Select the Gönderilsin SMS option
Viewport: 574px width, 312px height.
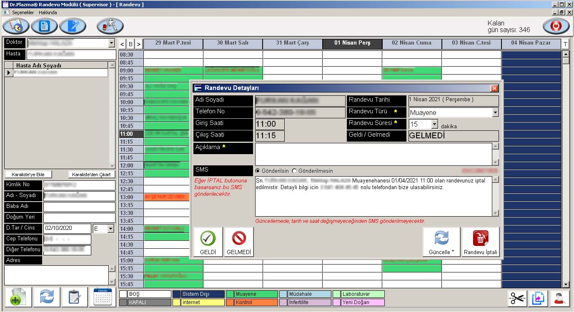click(x=257, y=171)
